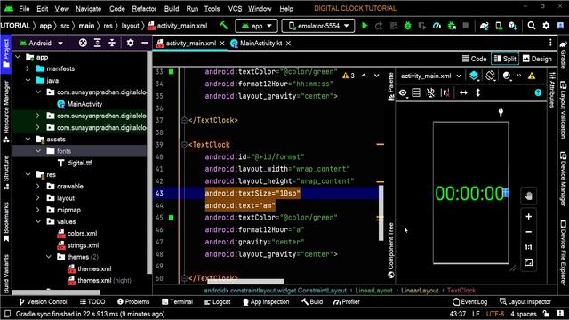Screen dimensions: 569x320
Task: Switch to the MainActivity.kt tab
Action: (260, 44)
